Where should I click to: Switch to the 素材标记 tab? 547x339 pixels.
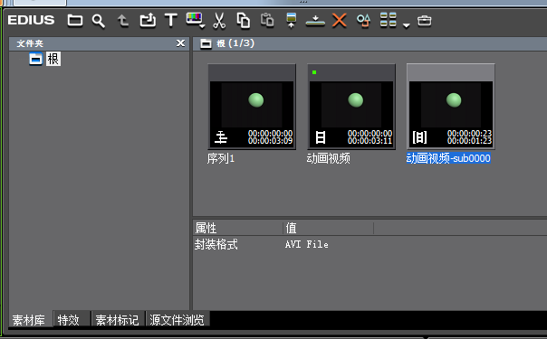[x=117, y=320]
